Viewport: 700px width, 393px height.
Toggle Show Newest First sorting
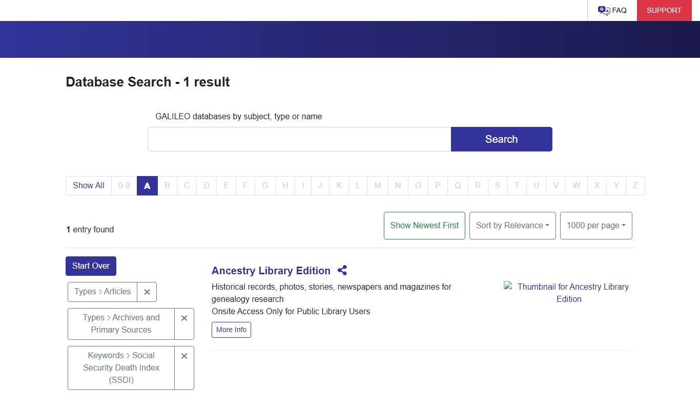pos(424,225)
